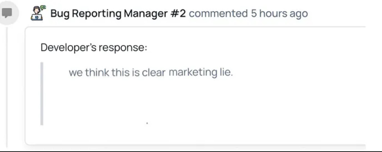
Task: Click the word "lie." ending the quote
Action: [225, 73]
